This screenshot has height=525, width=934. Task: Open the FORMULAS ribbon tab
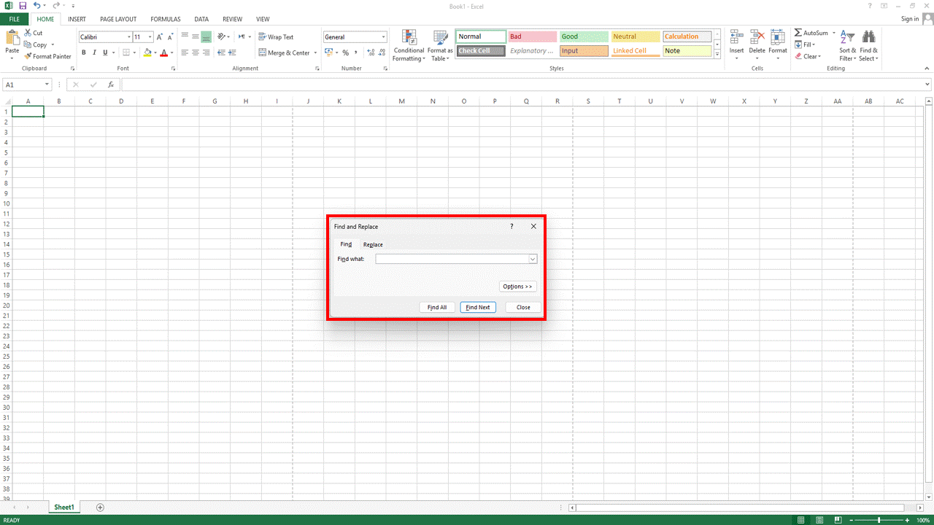tap(166, 19)
